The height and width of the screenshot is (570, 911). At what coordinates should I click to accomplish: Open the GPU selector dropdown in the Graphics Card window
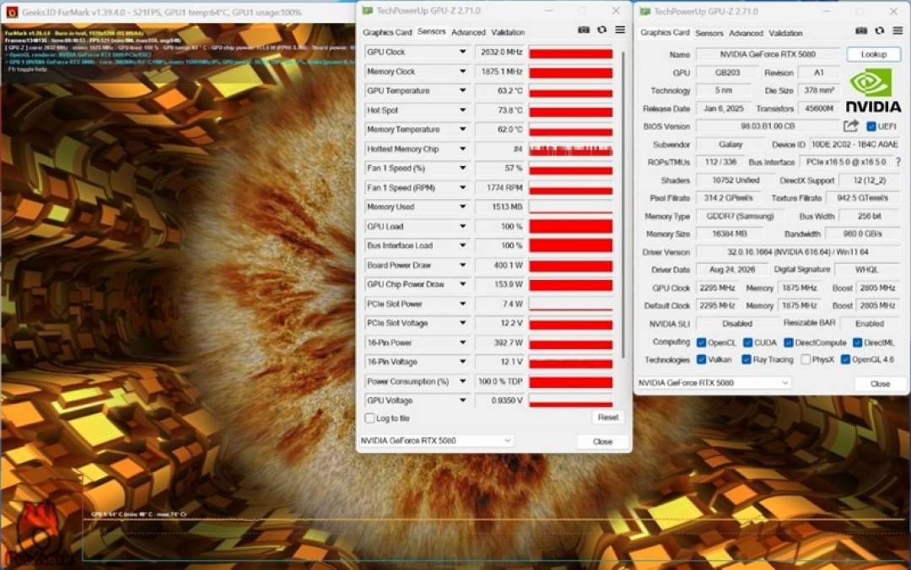(x=714, y=383)
